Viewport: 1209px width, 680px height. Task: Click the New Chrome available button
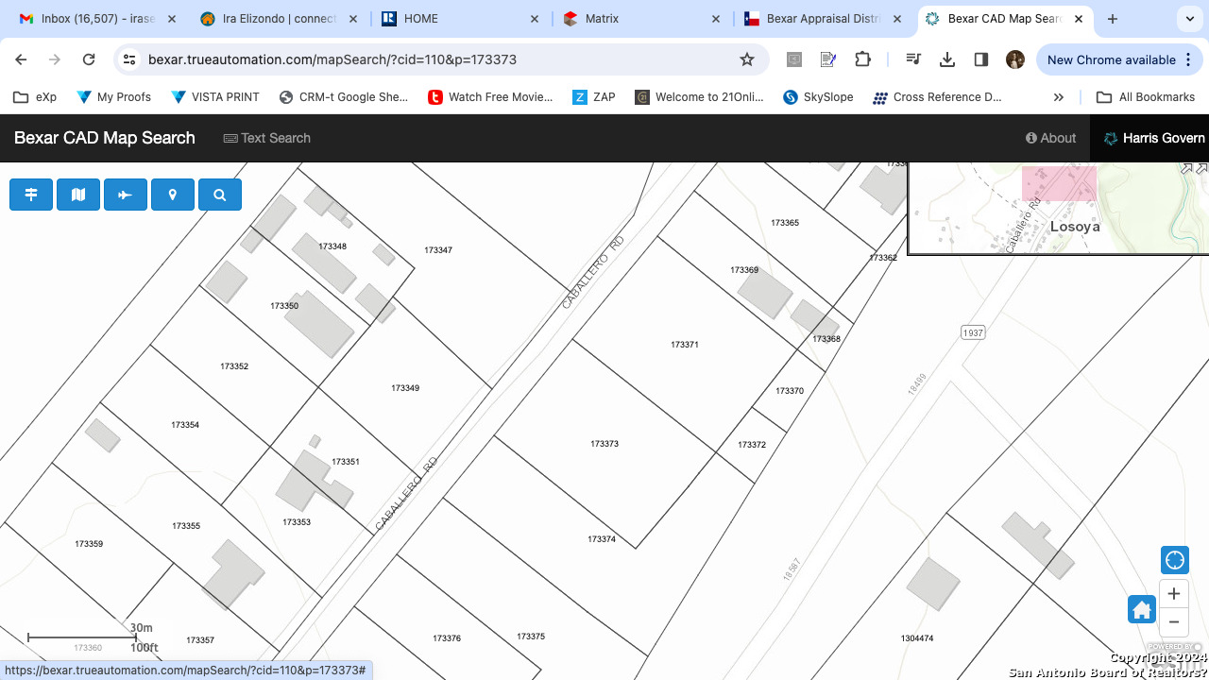[1111, 59]
